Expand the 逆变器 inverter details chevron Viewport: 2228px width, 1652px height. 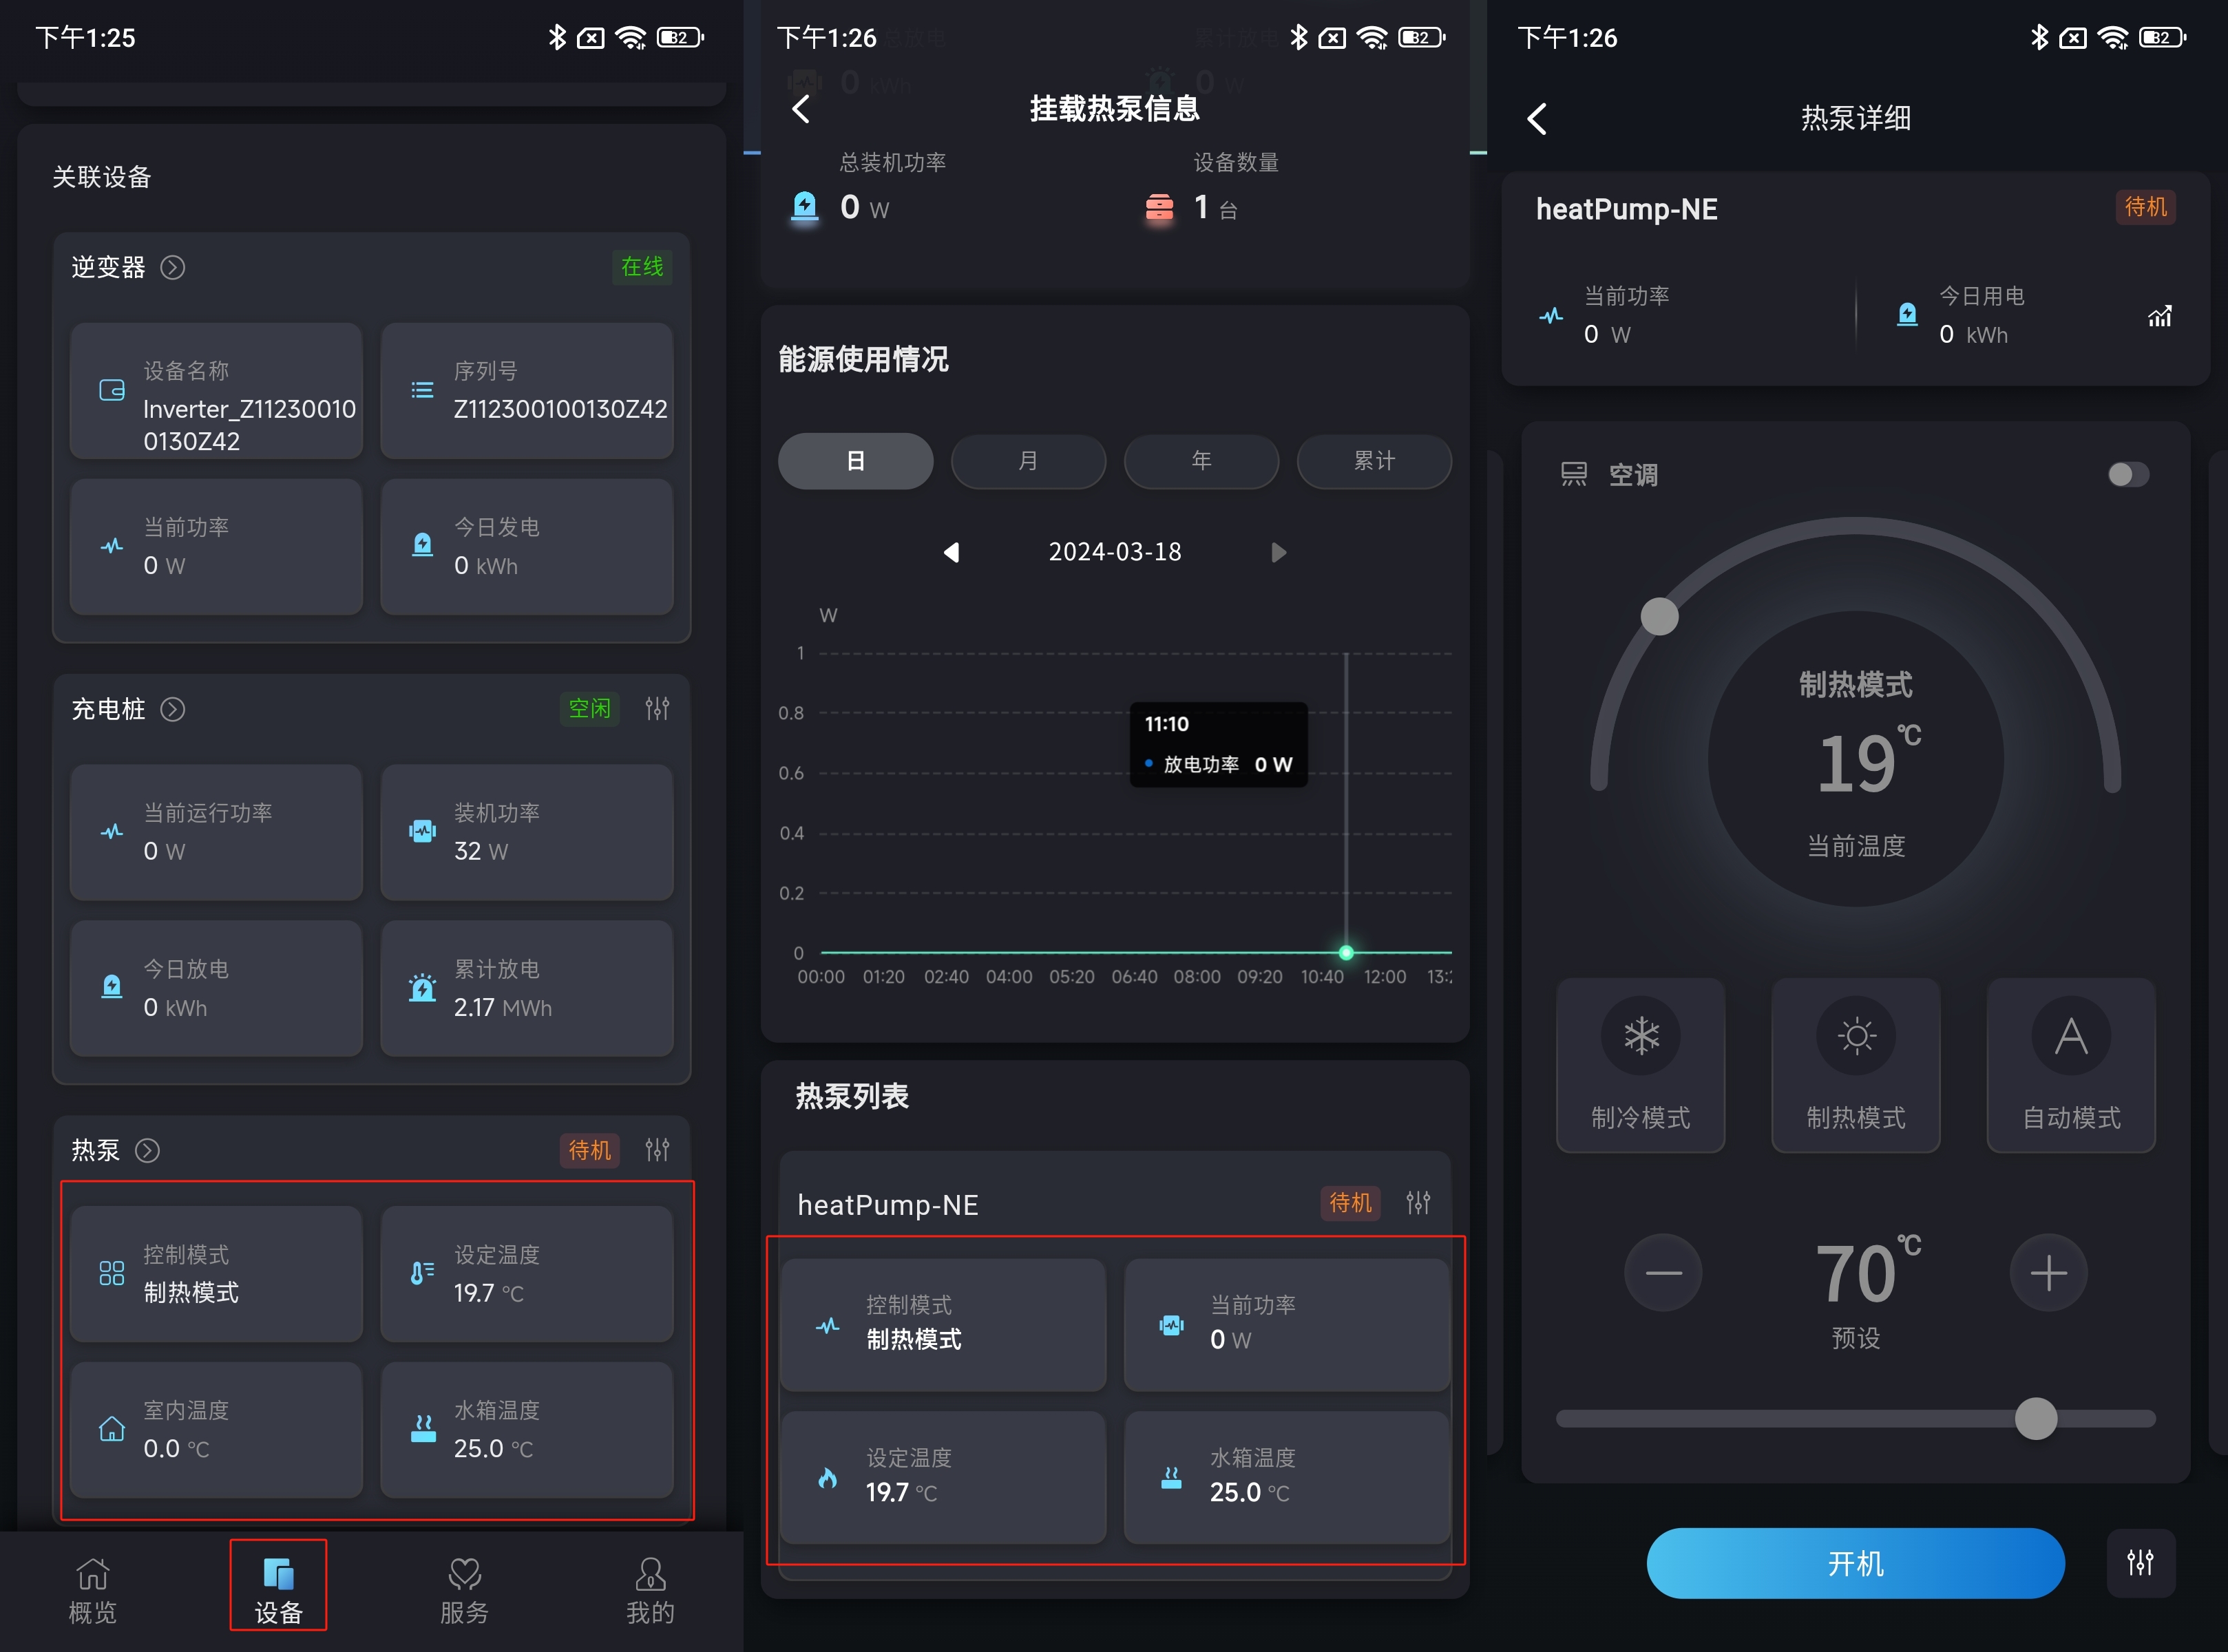click(x=173, y=267)
